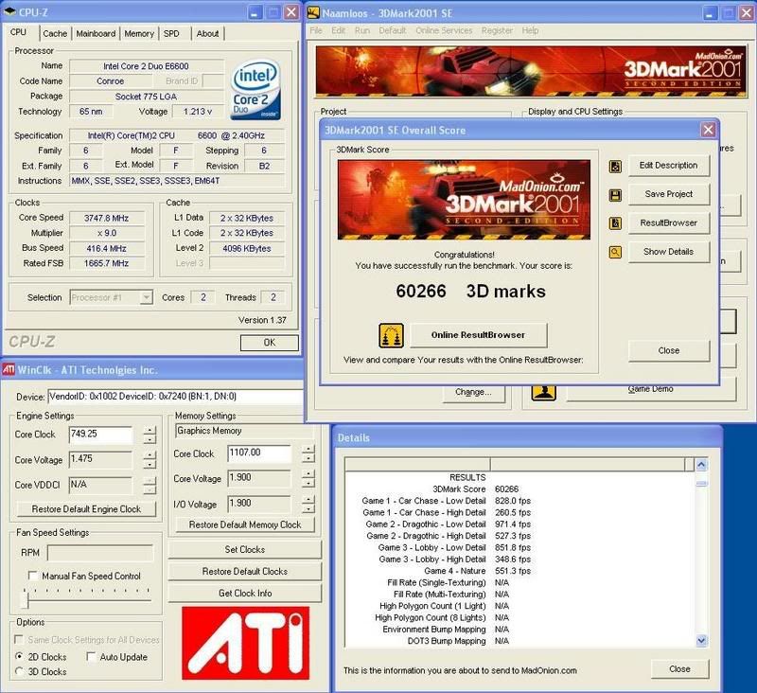The image size is (757, 693).
Task: Click the Show Details button
Action: [669, 252]
